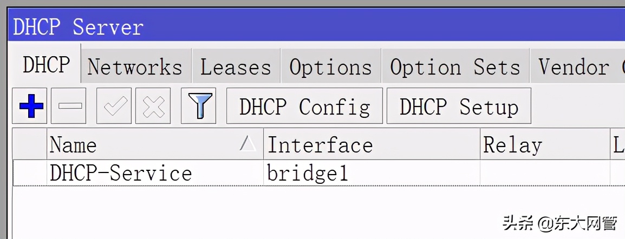Click the minus remove icon
Screen dimensions: 625x239
click(x=69, y=107)
